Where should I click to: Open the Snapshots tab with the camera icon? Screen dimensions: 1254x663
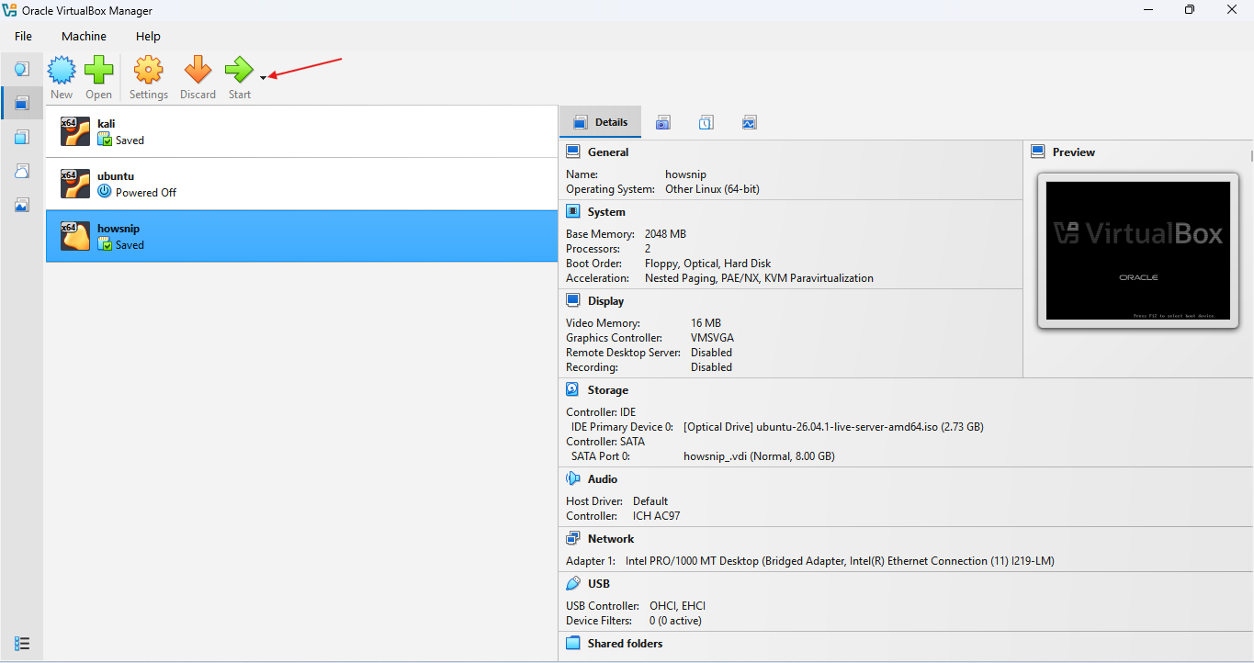(662, 122)
